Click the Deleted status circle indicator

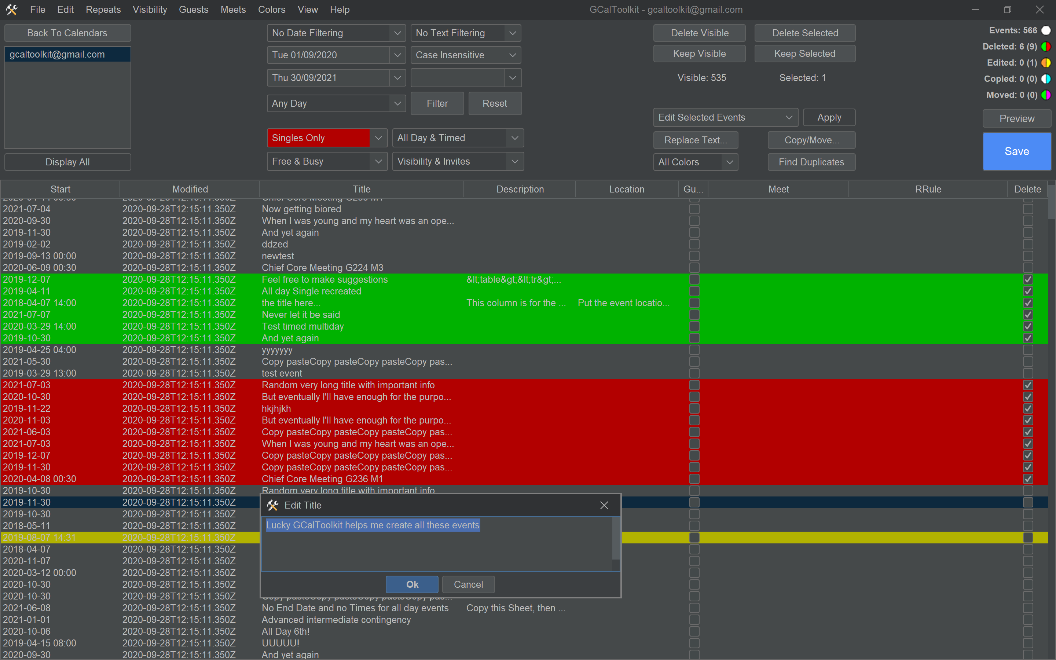pos(1046,46)
